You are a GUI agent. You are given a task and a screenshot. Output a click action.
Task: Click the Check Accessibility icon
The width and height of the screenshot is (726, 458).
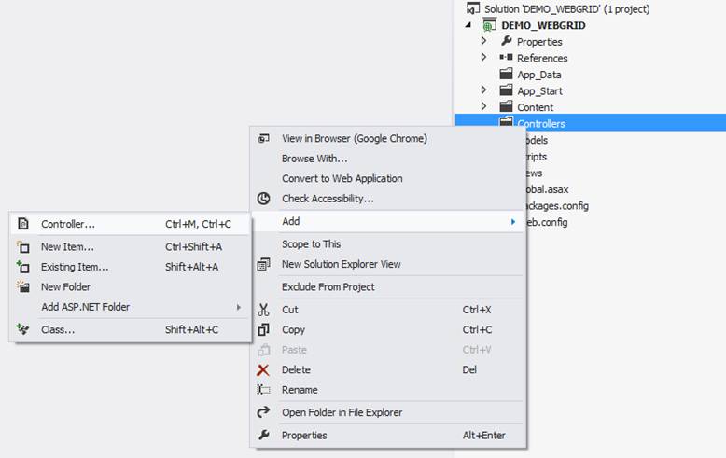click(264, 199)
